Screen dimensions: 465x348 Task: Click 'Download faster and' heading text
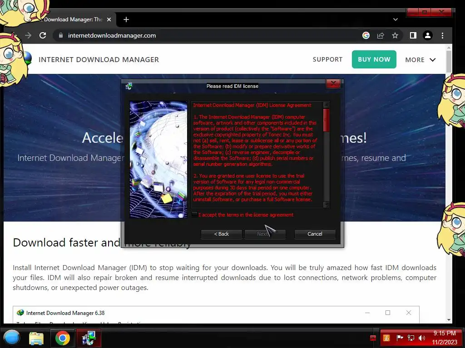(x=67, y=243)
